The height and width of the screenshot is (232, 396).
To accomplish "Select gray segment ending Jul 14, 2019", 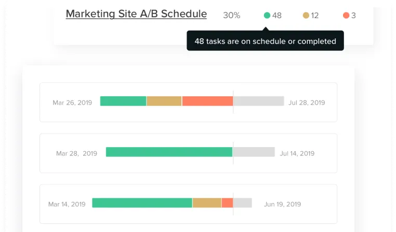I will [x=254, y=152].
